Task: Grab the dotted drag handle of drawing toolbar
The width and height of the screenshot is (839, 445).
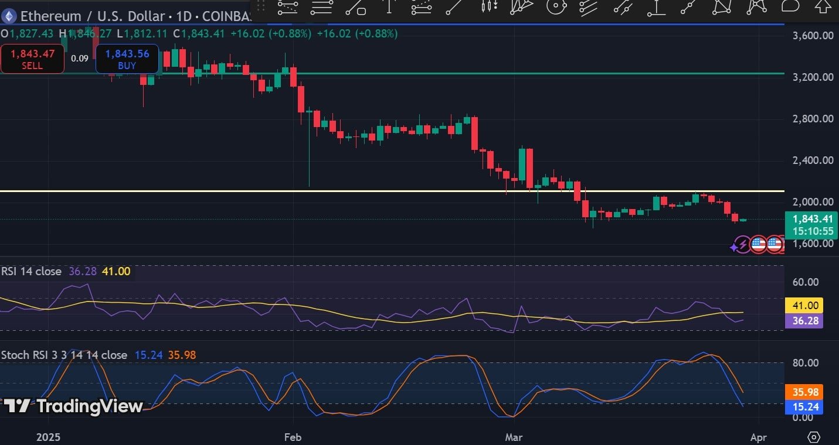Action: pyautogui.click(x=261, y=7)
